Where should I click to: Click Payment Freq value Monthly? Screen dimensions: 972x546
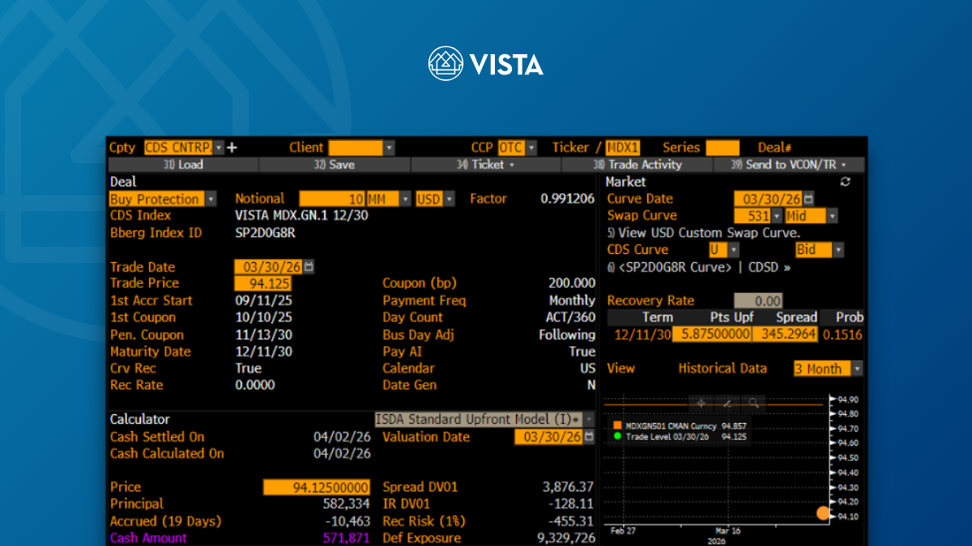point(572,301)
